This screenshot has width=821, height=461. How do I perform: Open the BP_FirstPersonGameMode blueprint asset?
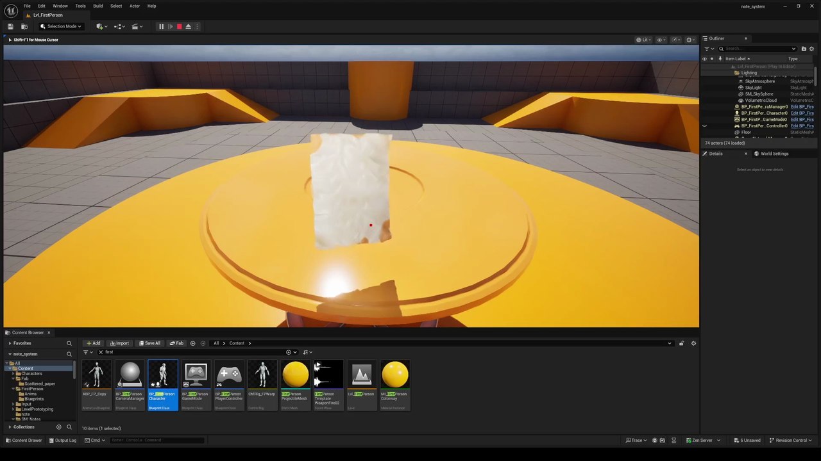pyautogui.click(x=195, y=384)
